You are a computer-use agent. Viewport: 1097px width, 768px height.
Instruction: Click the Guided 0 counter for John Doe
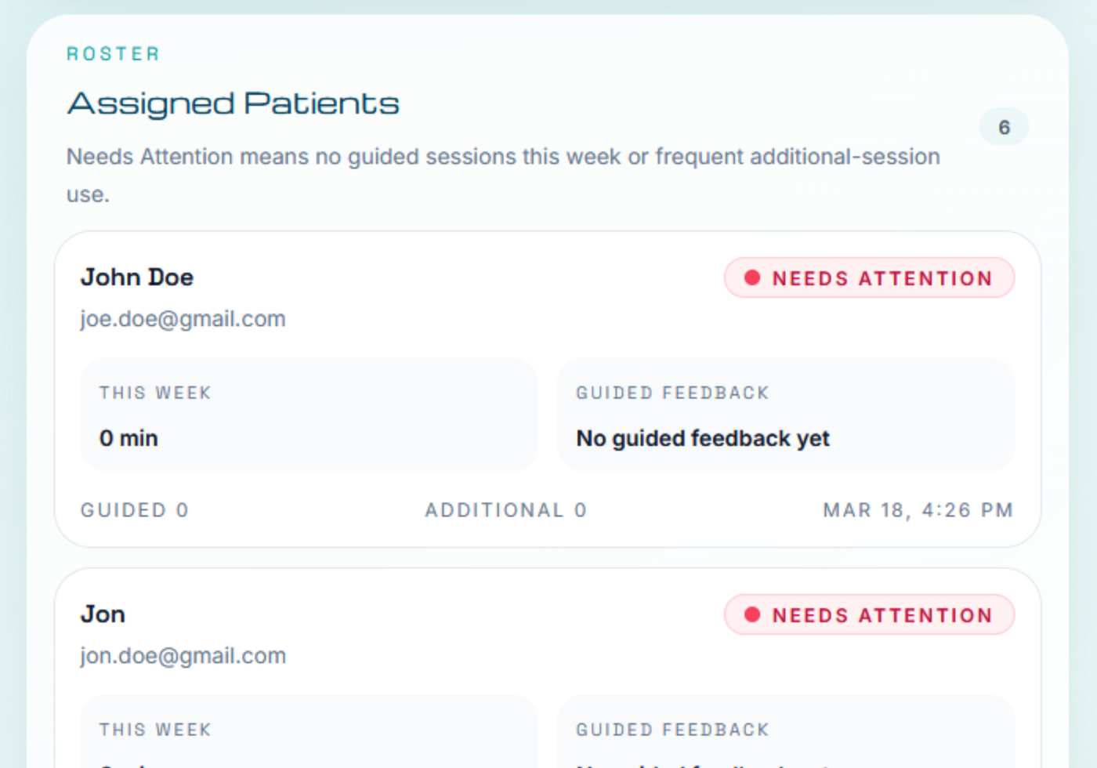pos(135,510)
